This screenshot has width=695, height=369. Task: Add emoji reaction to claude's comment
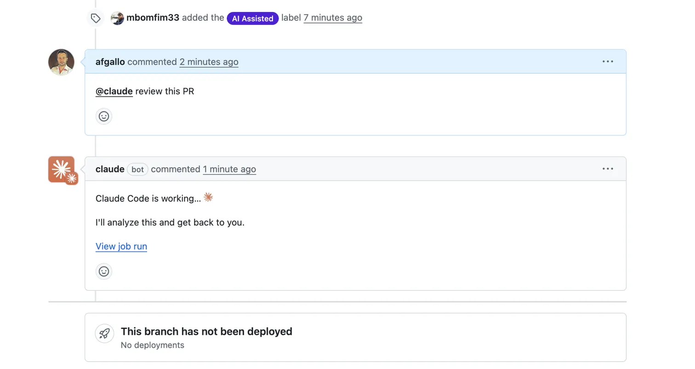[104, 271]
